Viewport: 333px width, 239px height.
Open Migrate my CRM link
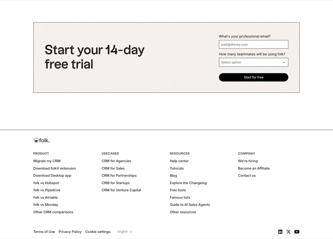[x=47, y=161]
